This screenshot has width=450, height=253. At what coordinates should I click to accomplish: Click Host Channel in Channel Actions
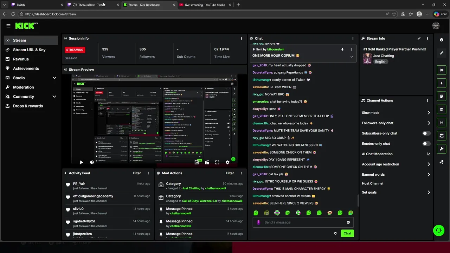coord(372,183)
